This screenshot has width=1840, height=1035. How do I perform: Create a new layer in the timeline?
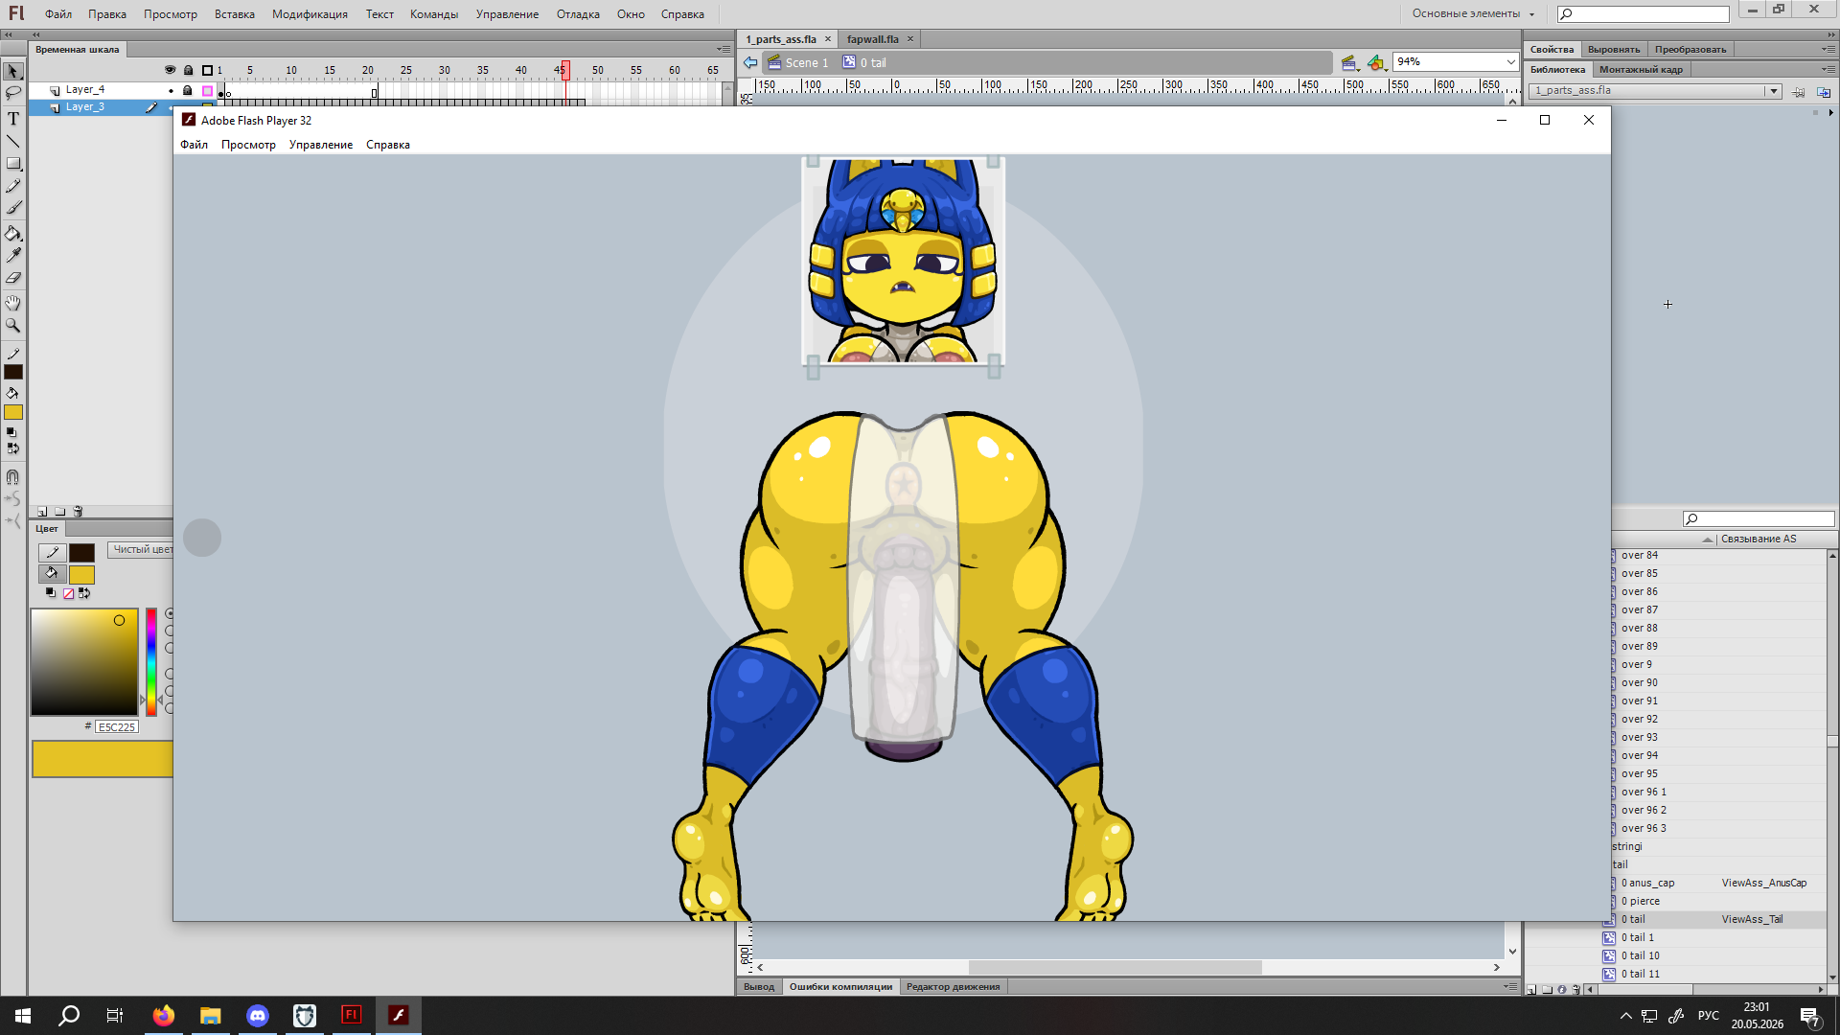pyautogui.click(x=42, y=511)
